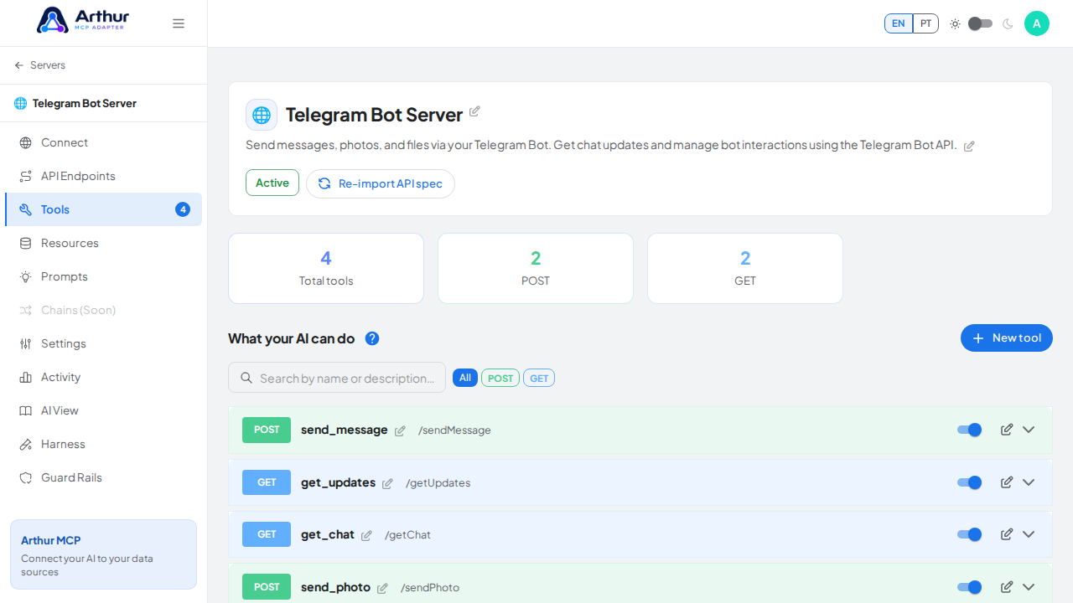Rename send_message with pencil icon

(x=400, y=430)
